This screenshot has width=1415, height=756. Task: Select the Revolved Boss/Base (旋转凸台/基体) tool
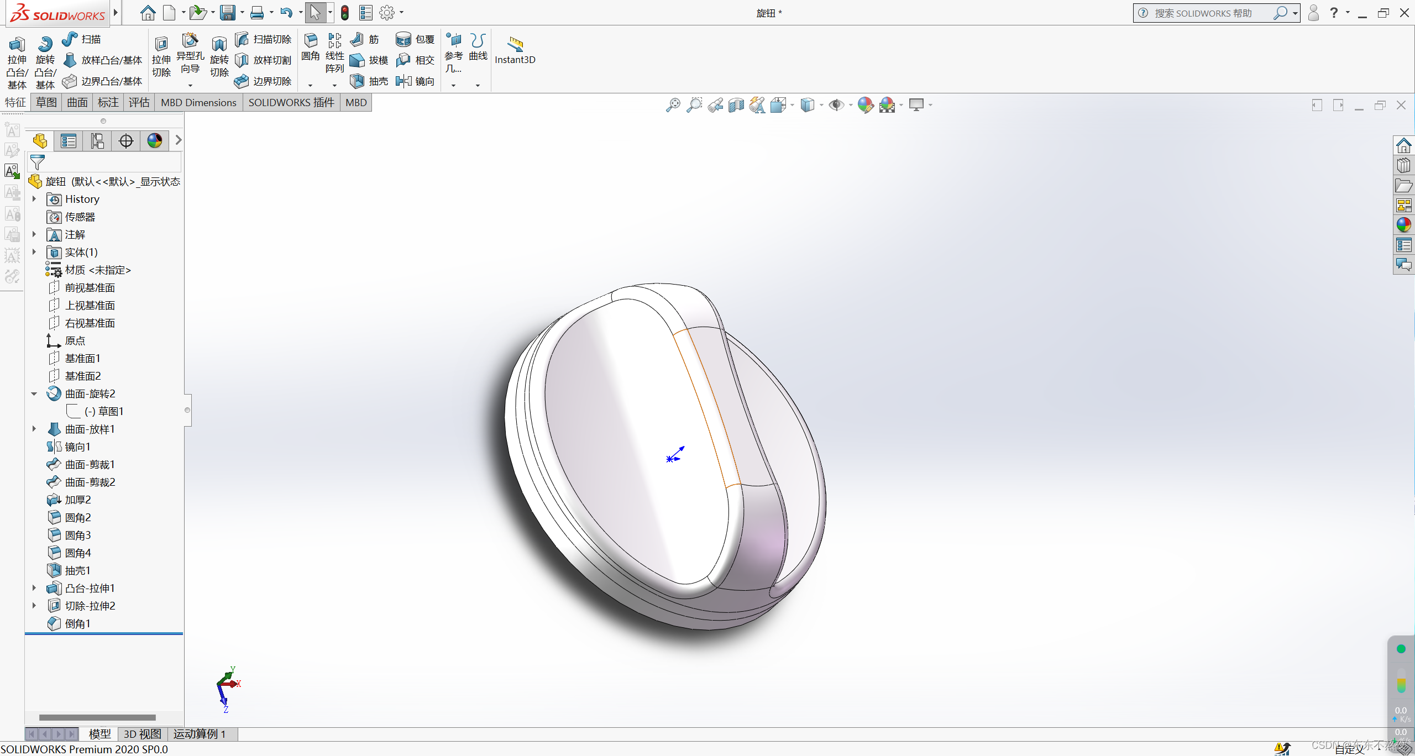[x=45, y=62]
